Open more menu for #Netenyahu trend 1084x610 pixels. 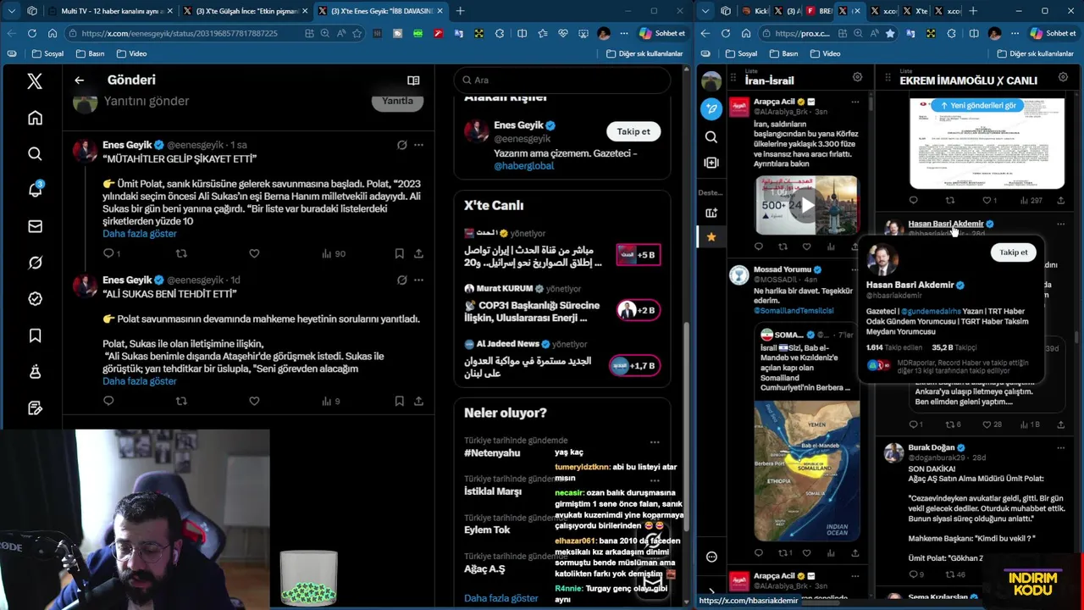(x=655, y=441)
